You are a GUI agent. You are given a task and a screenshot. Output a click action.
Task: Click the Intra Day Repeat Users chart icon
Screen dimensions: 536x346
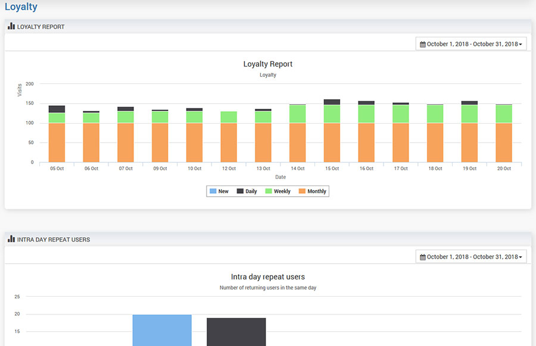point(11,239)
